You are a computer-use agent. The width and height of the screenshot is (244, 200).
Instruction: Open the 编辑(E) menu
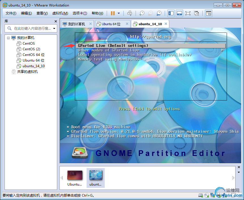(26, 13)
